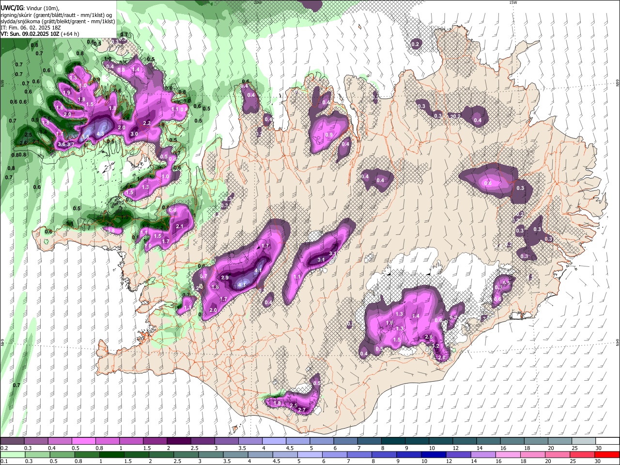Click the white swatch ending the snow scale
Image resolution: width=620 pixels, height=465 pixels.
coord(607,441)
